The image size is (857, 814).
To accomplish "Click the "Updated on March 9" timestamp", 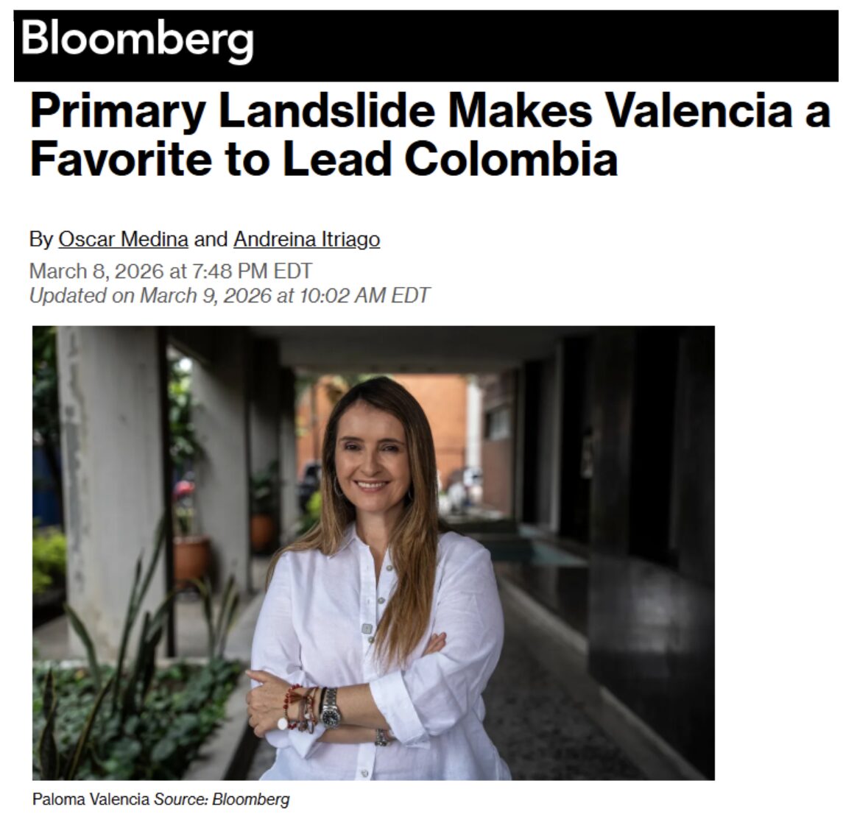I will [x=229, y=296].
